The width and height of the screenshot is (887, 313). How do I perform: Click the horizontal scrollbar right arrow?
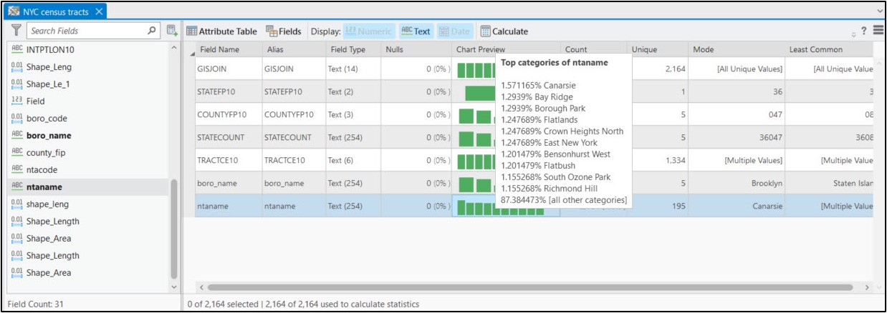click(x=868, y=287)
